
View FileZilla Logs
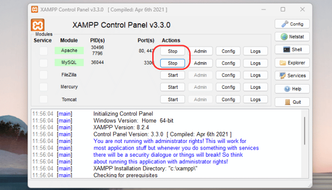tap(256, 75)
